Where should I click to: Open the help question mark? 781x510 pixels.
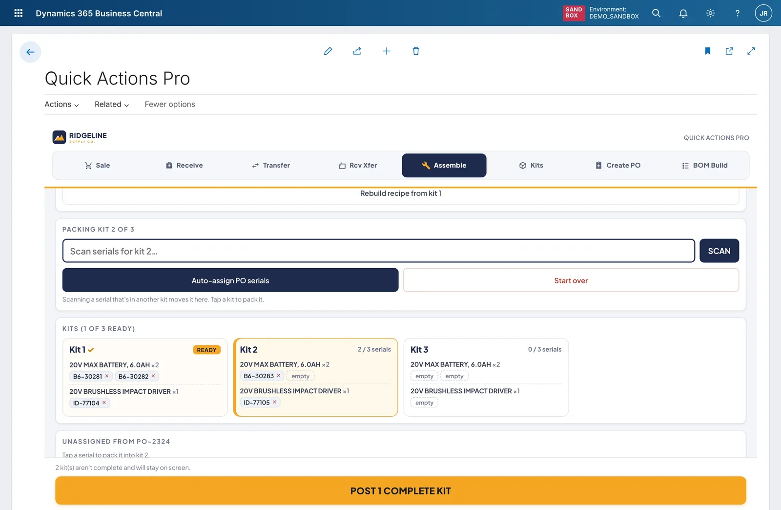[x=737, y=13]
